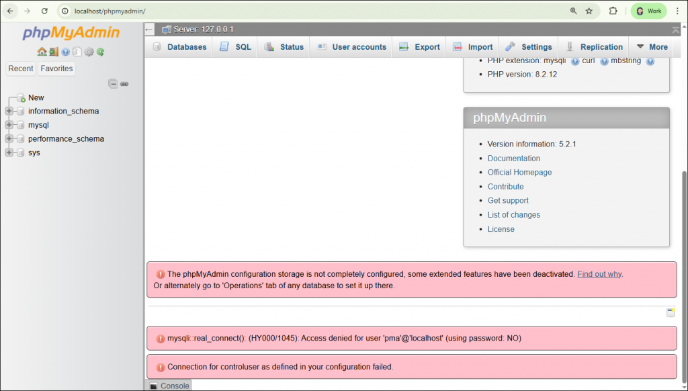Screen dimensions: 688x391
Task: Open the More dropdown menu
Action: (x=651, y=47)
